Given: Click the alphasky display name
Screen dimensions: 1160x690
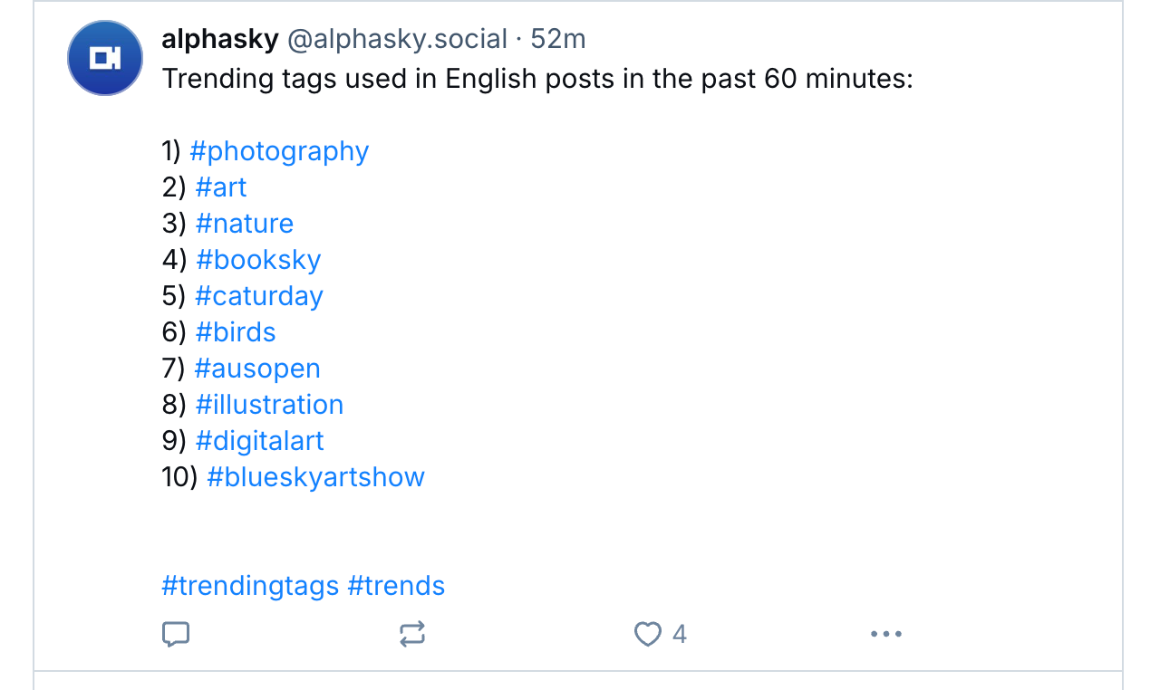Looking at the screenshot, I should click(x=220, y=40).
